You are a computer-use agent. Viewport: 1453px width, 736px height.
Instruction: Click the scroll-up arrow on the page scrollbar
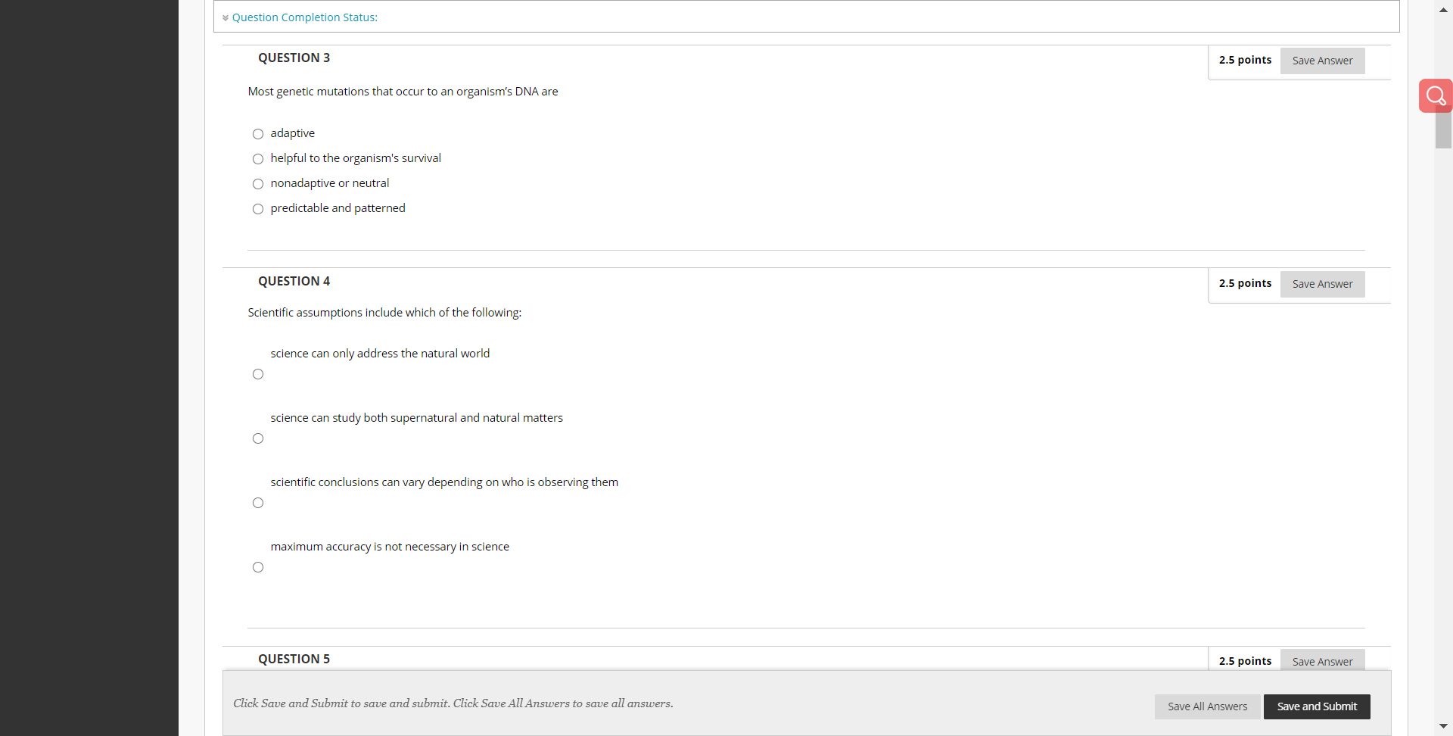1444,9
